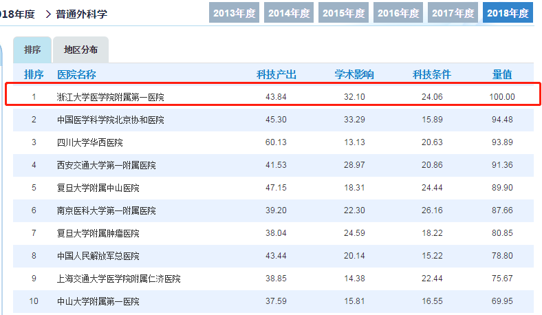Switch to the 2014年度 year tab

click(x=289, y=13)
